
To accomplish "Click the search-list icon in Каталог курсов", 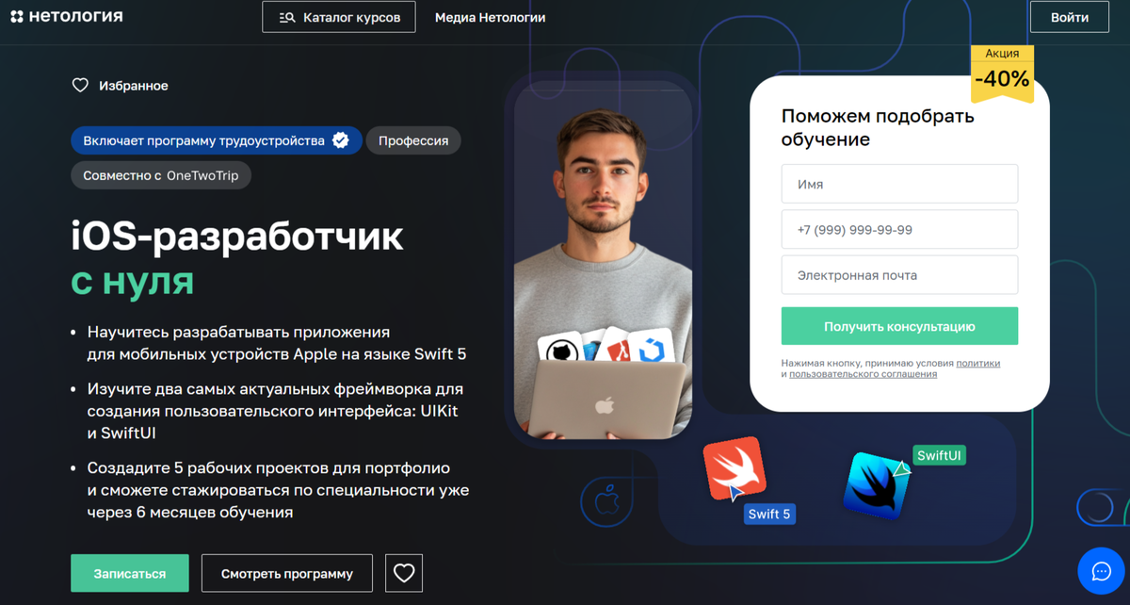I will (287, 18).
